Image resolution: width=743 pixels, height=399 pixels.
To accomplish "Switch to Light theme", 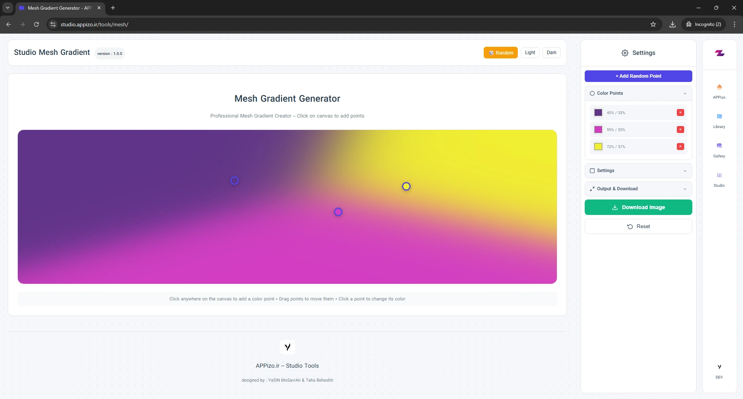I will [530, 53].
